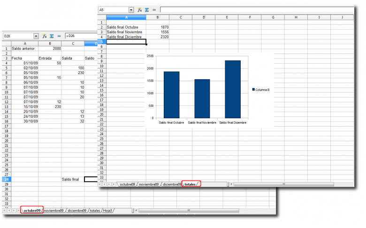
Task: Click the Sum icon beside the A5 box
Action: point(147,10)
